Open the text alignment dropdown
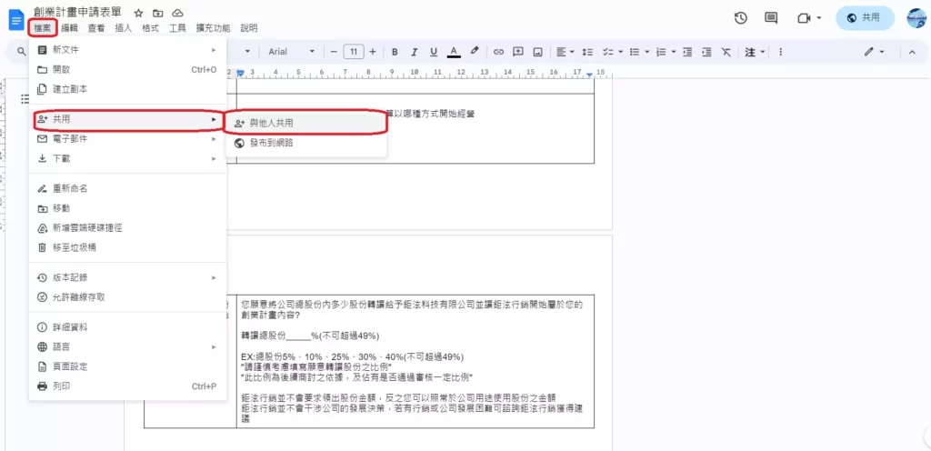This screenshot has width=931, height=451. [566, 52]
